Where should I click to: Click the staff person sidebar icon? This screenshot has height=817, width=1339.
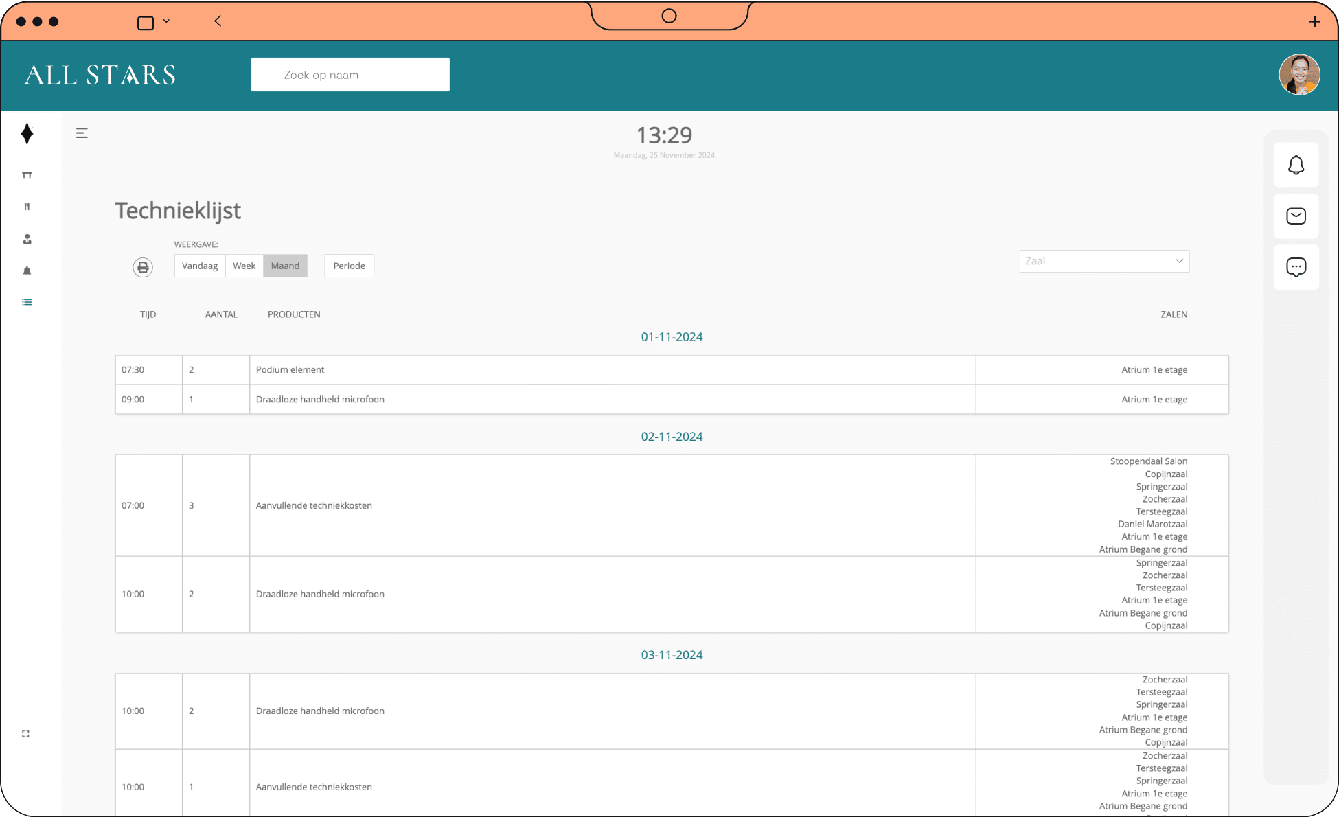[27, 239]
